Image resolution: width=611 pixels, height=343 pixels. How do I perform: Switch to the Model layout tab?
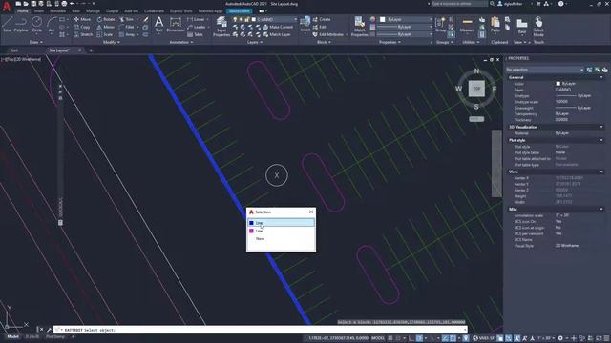tap(12, 336)
